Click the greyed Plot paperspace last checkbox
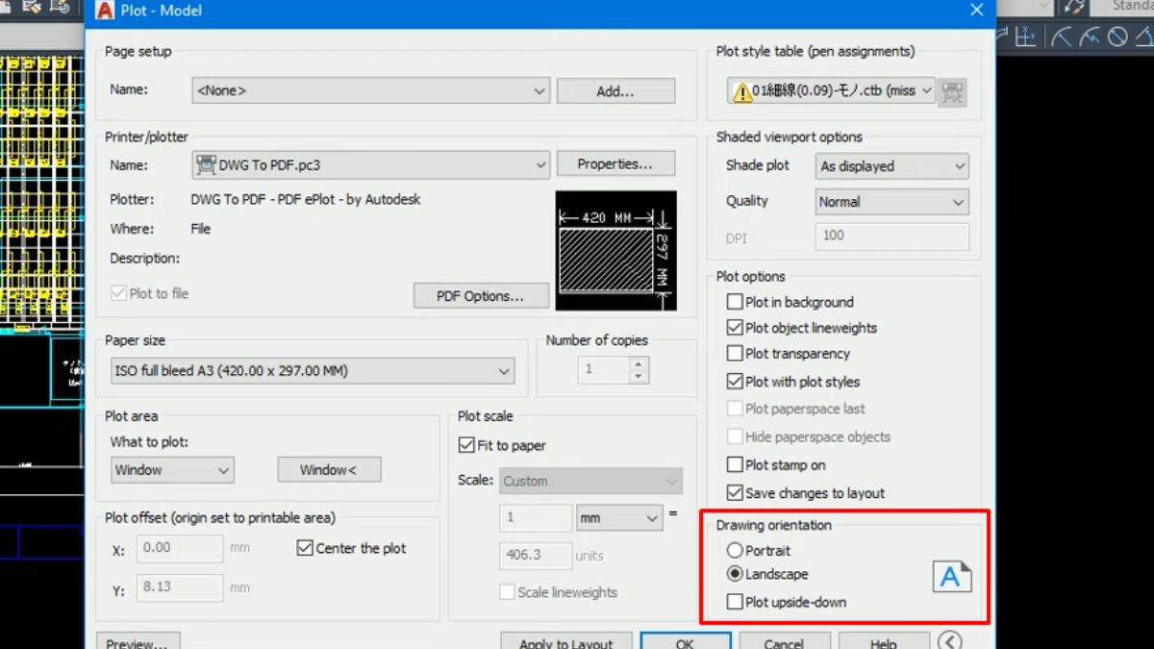Image resolution: width=1154 pixels, height=649 pixels. [x=735, y=409]
